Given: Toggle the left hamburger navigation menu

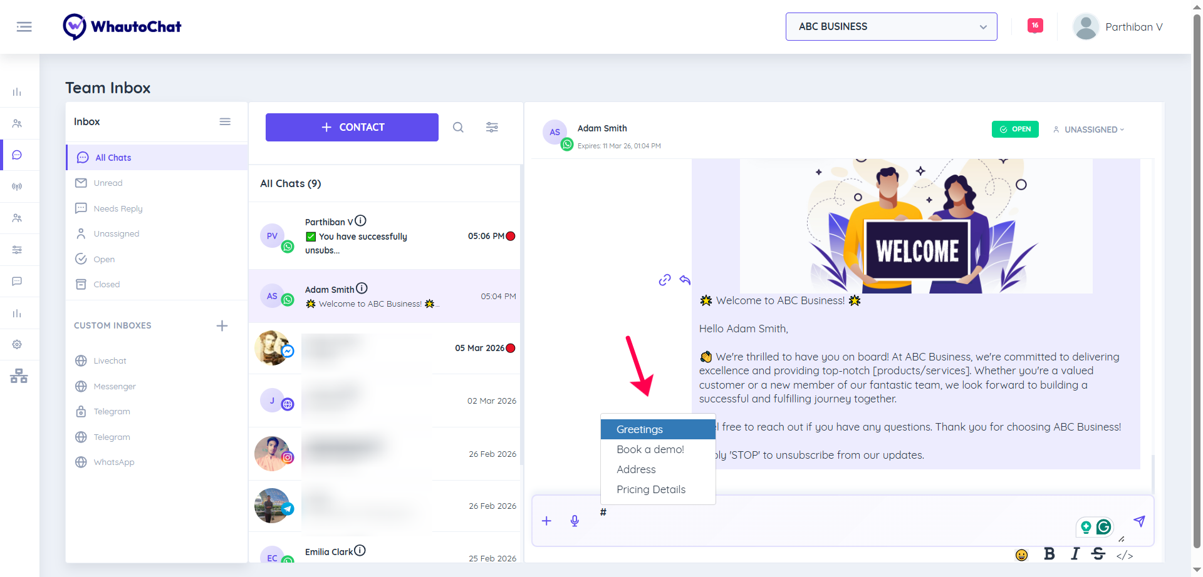Looking at the screenshot, I should pos(24,27).
